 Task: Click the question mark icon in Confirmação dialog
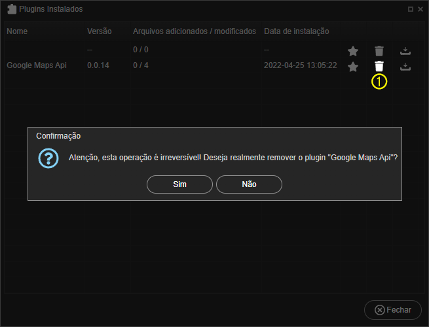pos(48,158)
